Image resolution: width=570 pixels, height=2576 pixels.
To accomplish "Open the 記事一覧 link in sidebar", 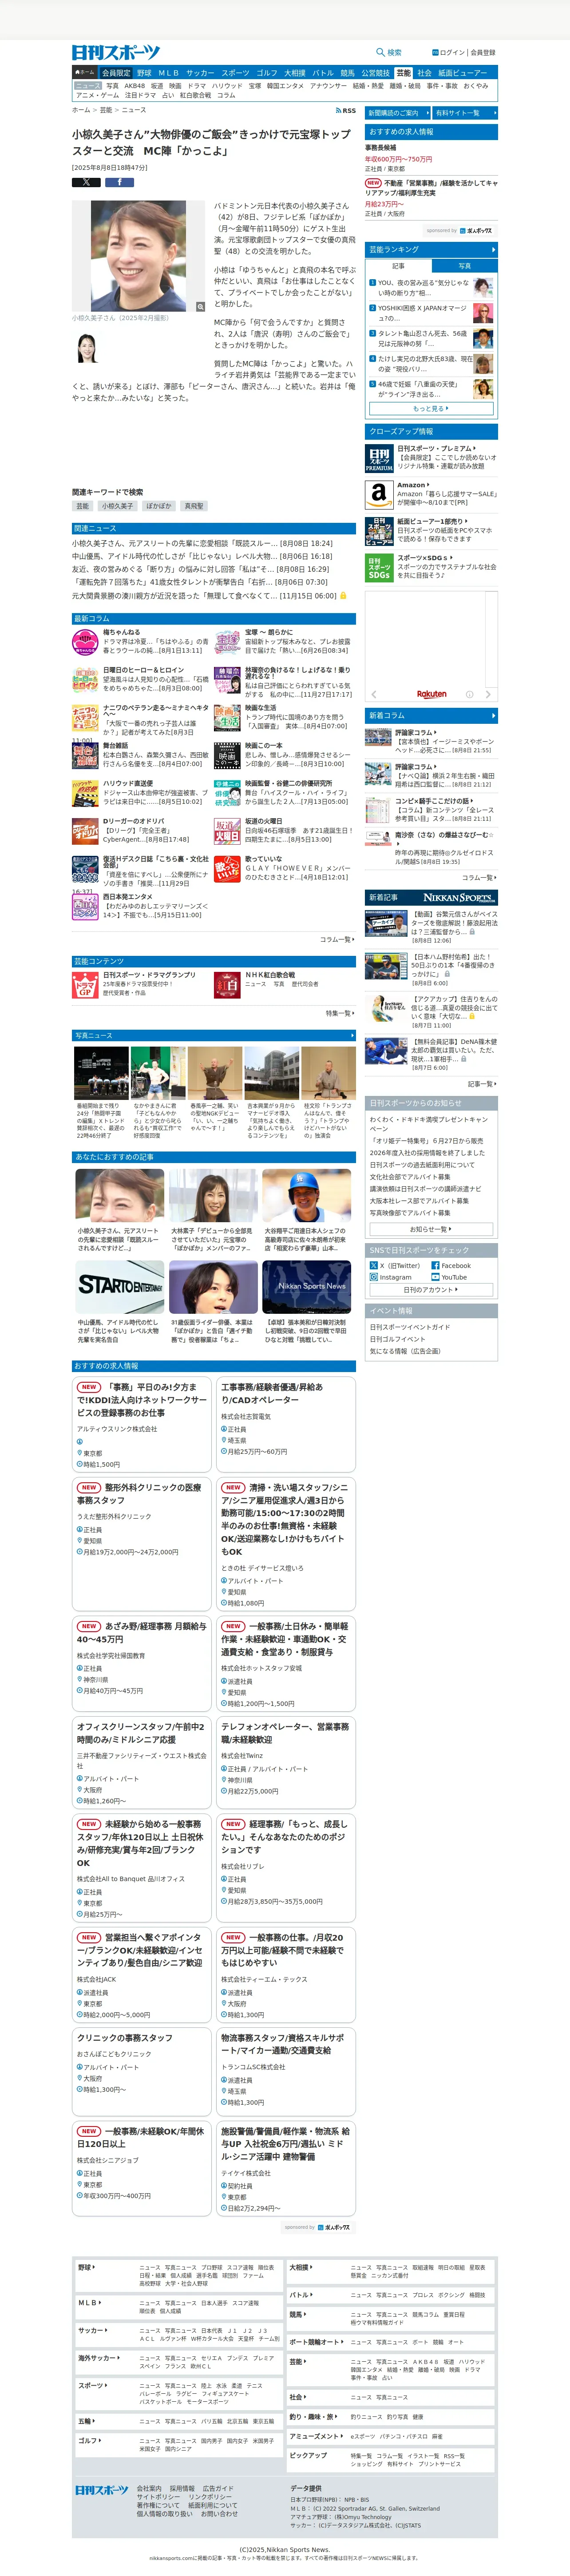I will (482, 1084).
